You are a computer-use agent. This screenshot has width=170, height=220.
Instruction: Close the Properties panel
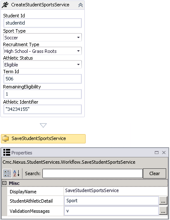click(164, 152)
